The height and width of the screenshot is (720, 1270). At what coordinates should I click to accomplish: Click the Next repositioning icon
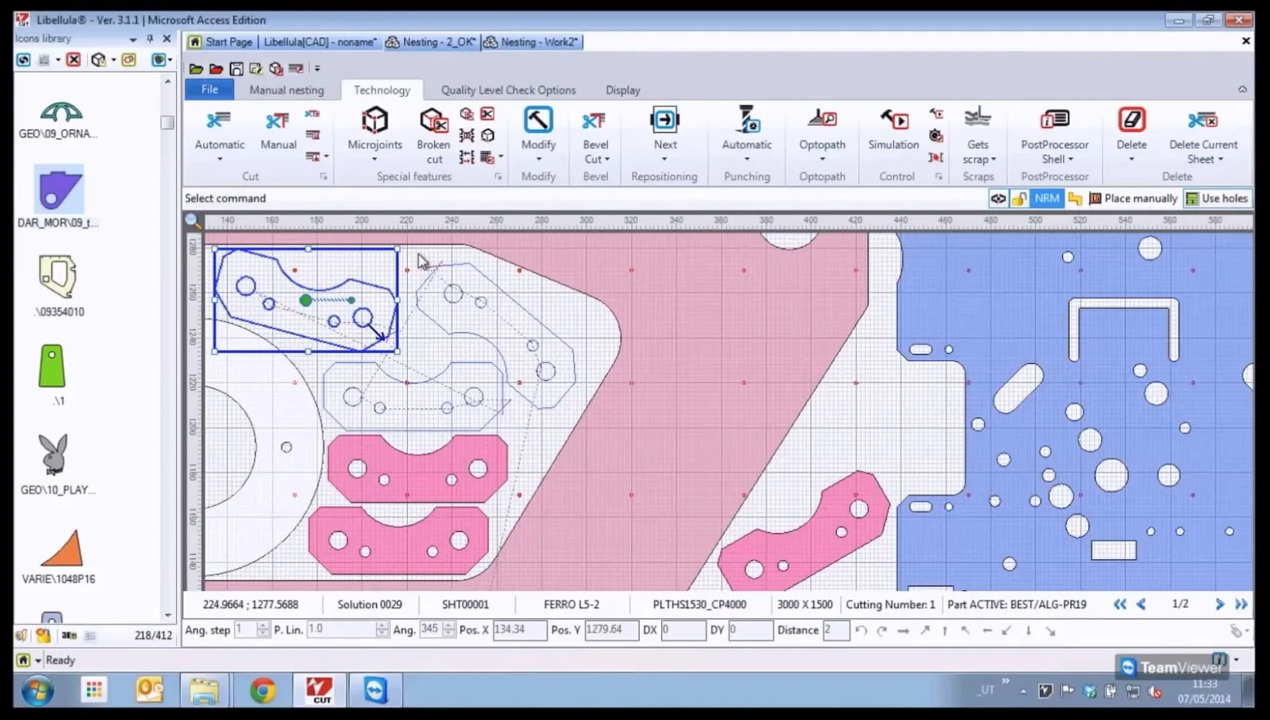(664, 121)
